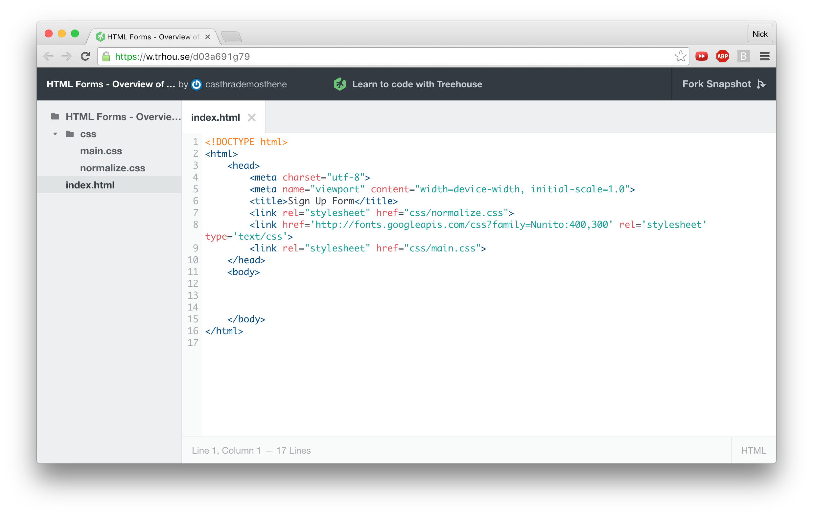Viewport: 813px width, 516px height.
Task: Collapse the css folder triangle
Action: [x=55, y=134]
